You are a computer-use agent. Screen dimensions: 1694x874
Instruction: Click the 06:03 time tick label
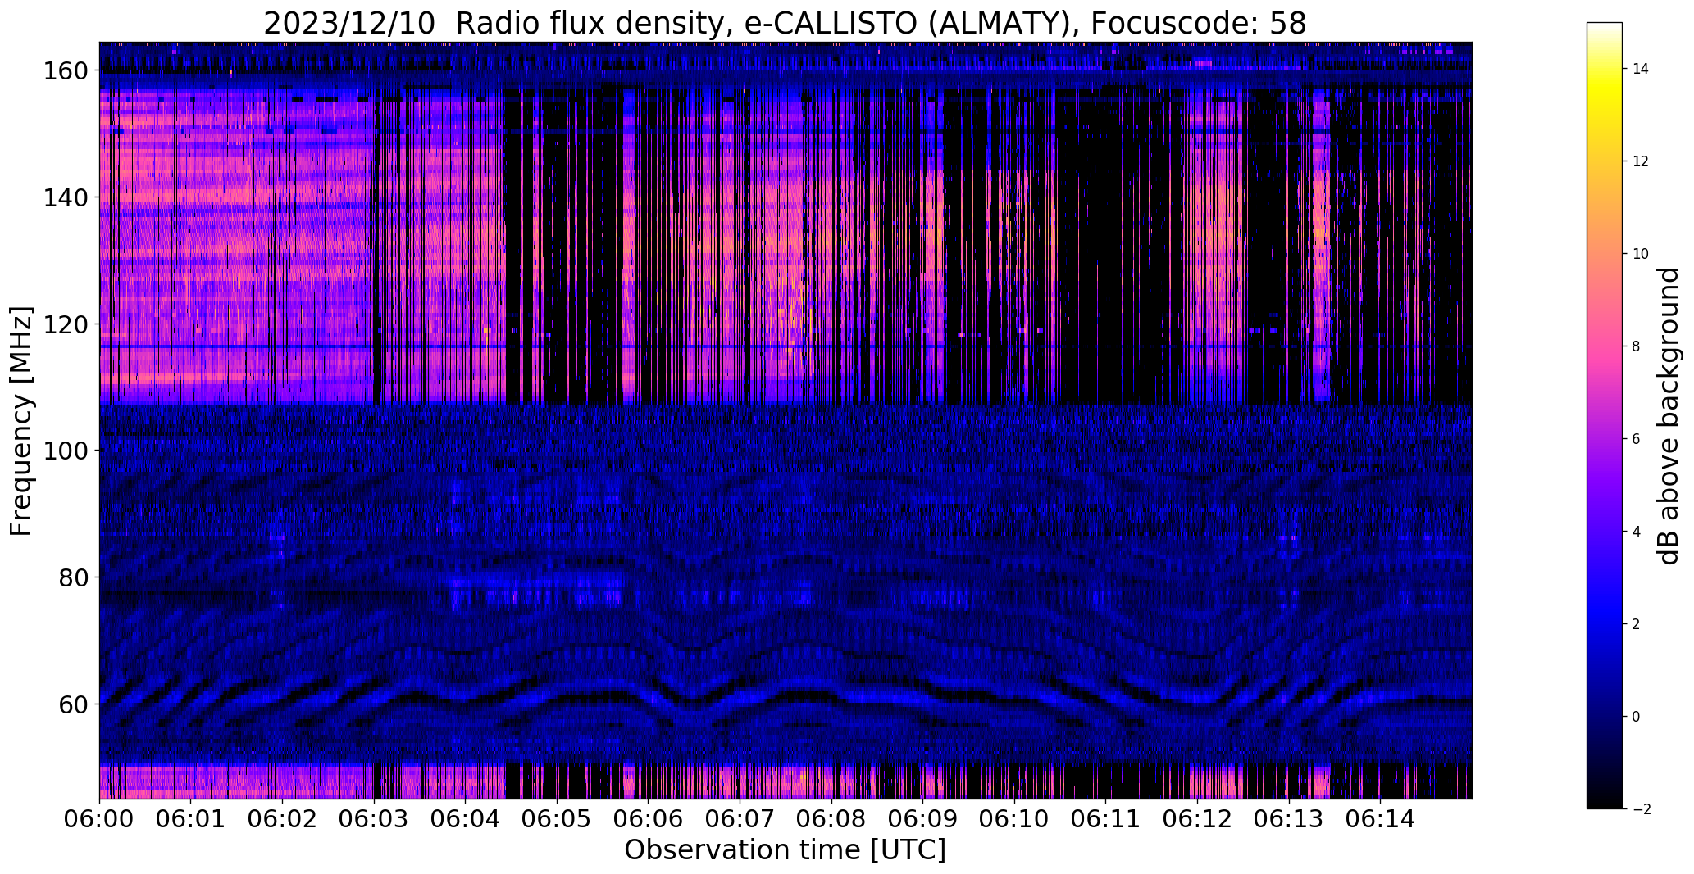374,818
